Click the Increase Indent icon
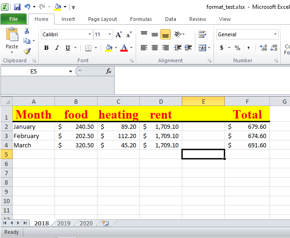Viewport: 290px width, 238px height. tap(188, 48)
